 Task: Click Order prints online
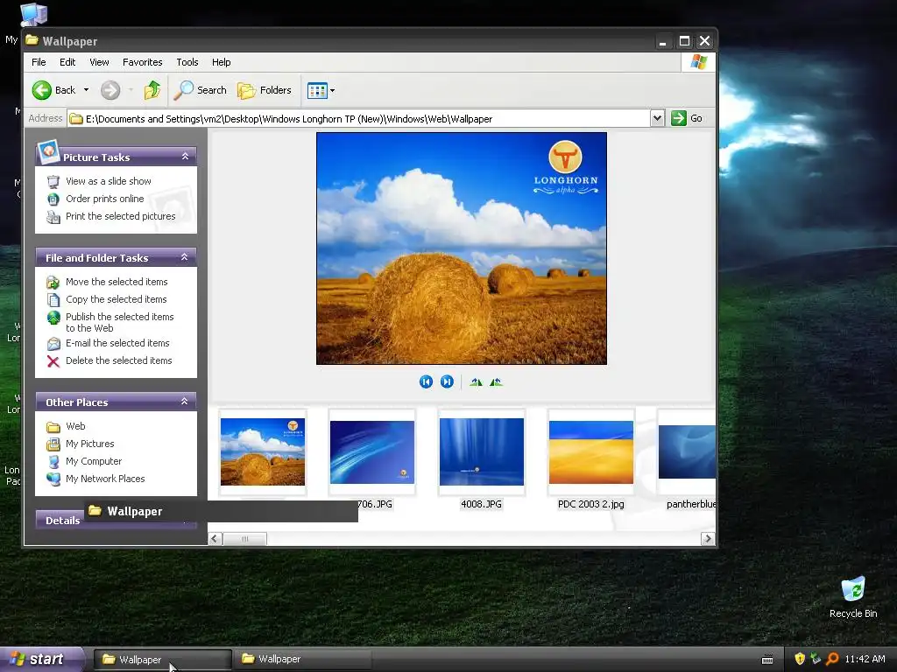(105, 199)
